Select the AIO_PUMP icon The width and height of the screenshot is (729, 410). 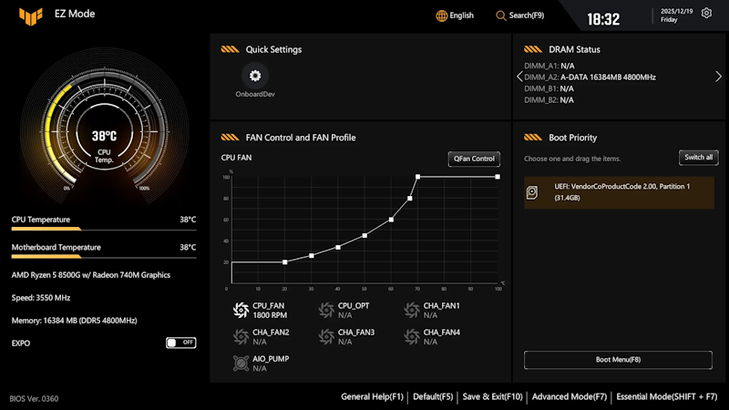click(x=241, y=363)
